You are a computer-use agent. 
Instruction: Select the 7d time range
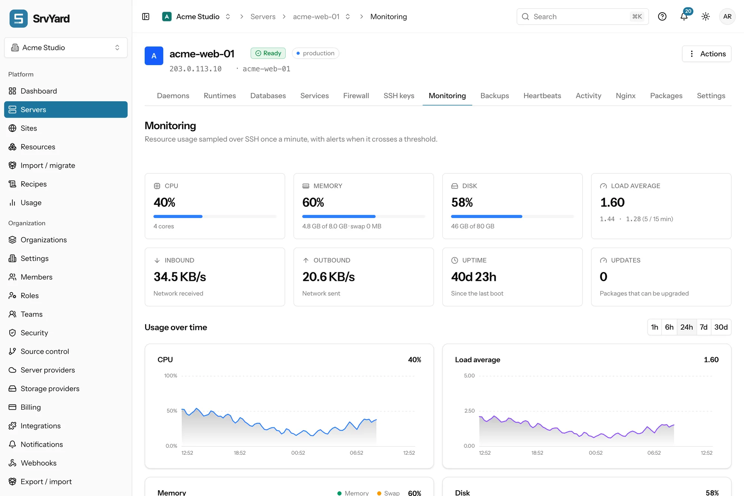coord(704,327)
